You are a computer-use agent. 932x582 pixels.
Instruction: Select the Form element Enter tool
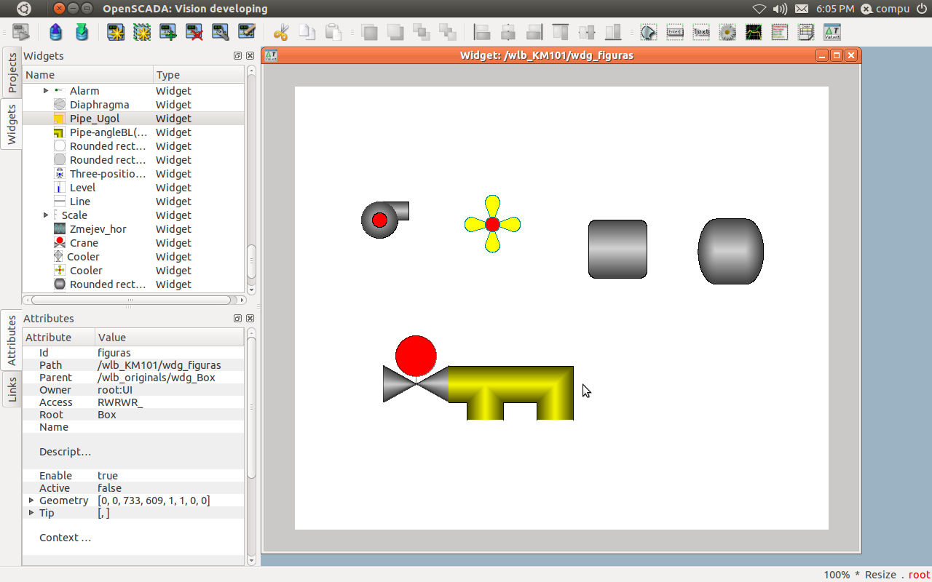point(674,32)
